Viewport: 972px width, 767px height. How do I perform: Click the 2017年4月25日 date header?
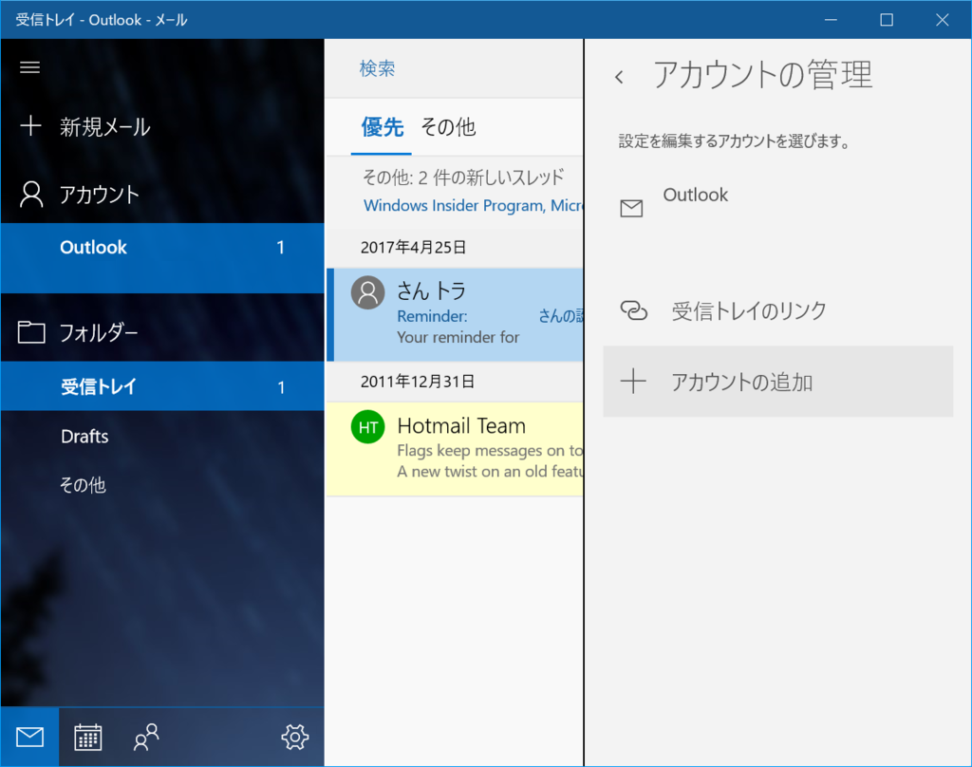pyautogui.click(x=414, y=248)
